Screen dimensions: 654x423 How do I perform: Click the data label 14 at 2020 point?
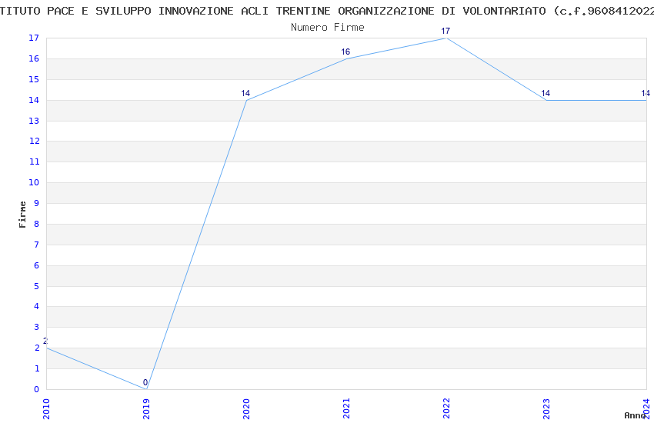coord(245,93)
